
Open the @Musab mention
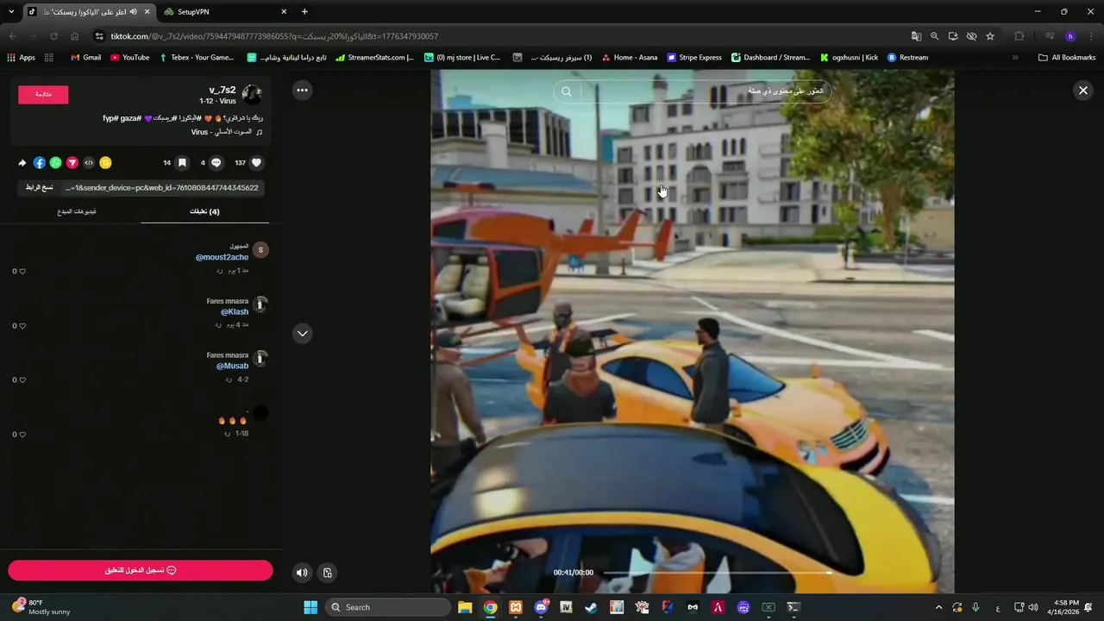click(x=232, y=366)
